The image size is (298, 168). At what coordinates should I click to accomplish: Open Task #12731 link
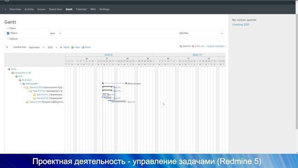point(42,95)
